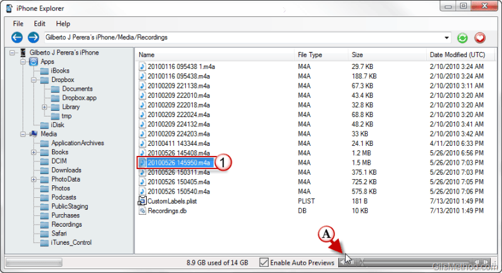Click the Purchases folder icon
The height and width of the screenshot is (273, 502).
(45, 215)
